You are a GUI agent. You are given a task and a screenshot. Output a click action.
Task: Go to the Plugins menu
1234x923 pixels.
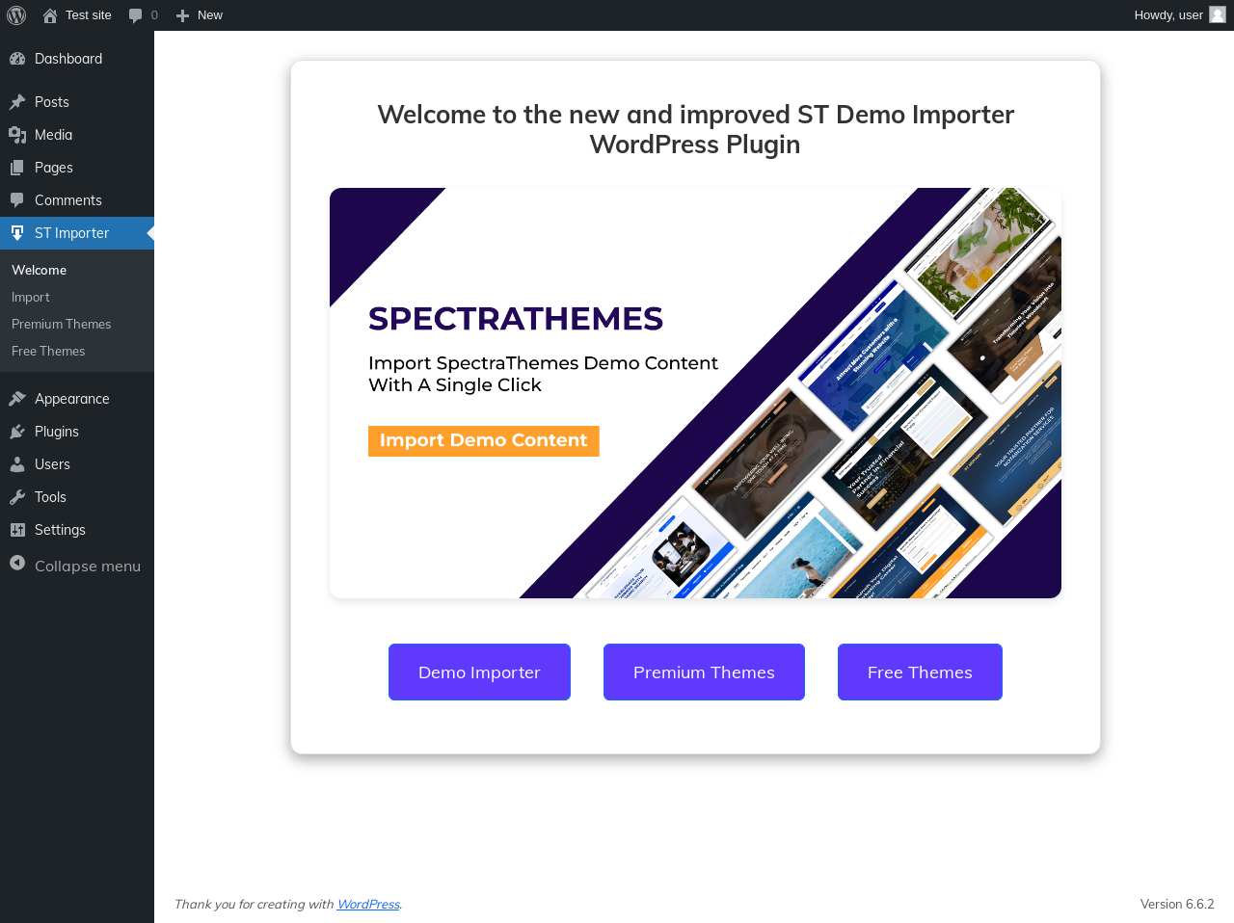click(x=77, y=432)
